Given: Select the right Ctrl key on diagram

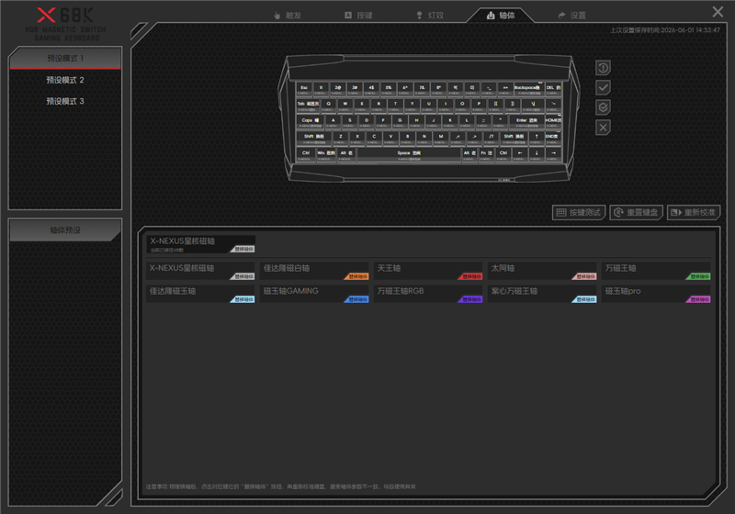Looking at the screenshot, I should click(503, 155).
